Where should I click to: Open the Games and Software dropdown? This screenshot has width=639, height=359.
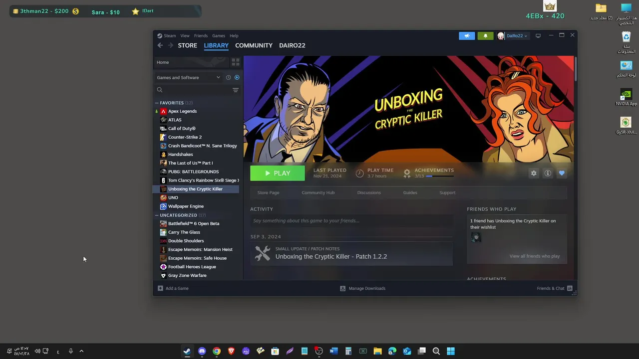188,77
